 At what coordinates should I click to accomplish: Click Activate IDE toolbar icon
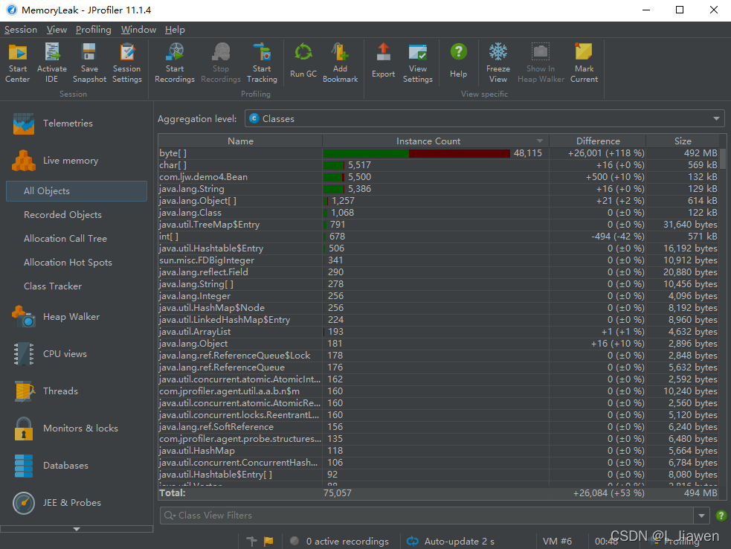click(x=52, y=63)
